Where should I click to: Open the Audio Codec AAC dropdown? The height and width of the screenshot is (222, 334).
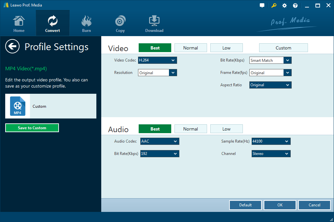[x=160, y=141]
